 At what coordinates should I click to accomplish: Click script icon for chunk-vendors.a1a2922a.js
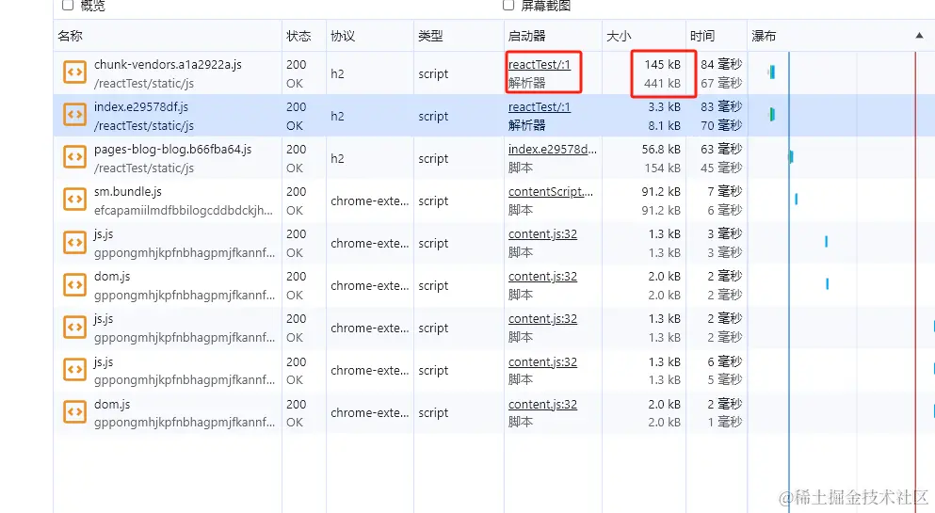[x=74, y=72]
